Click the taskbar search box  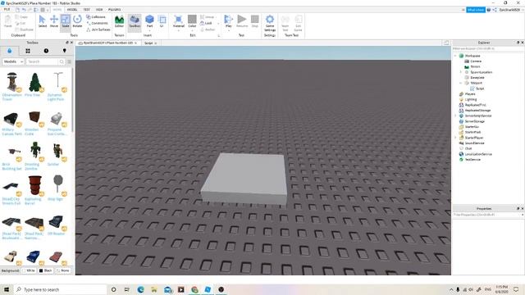tap(60, 289)
